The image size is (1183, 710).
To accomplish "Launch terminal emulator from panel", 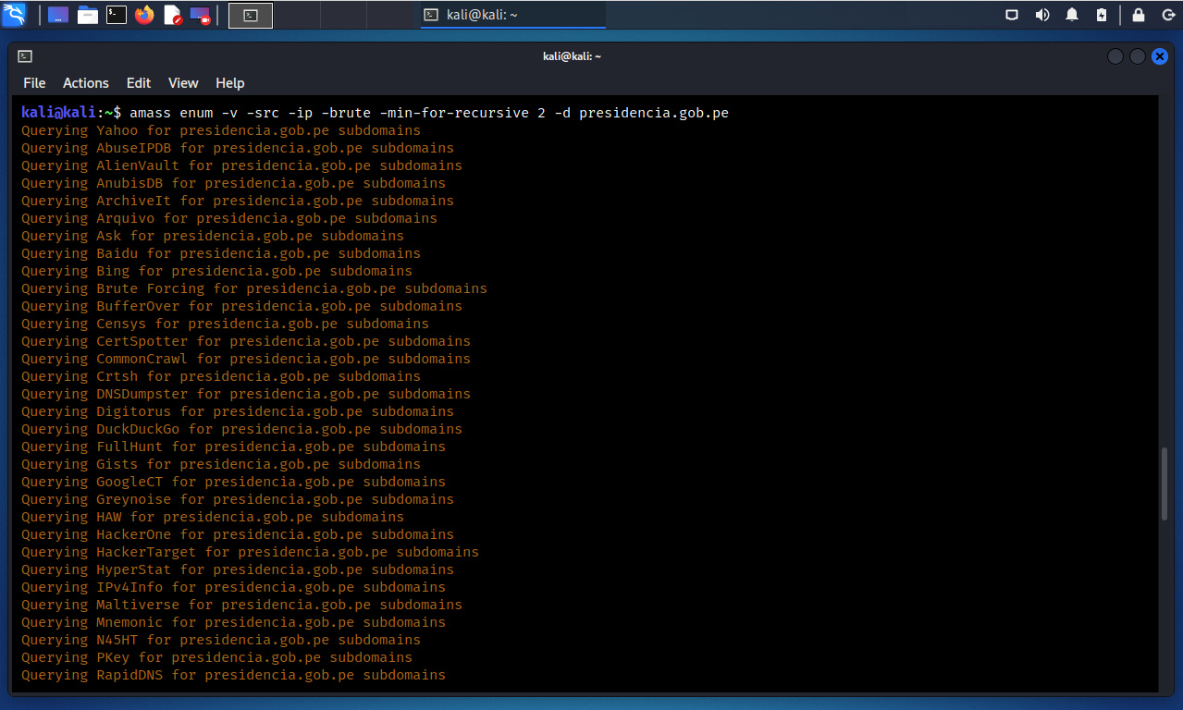I will coord(117,15).
